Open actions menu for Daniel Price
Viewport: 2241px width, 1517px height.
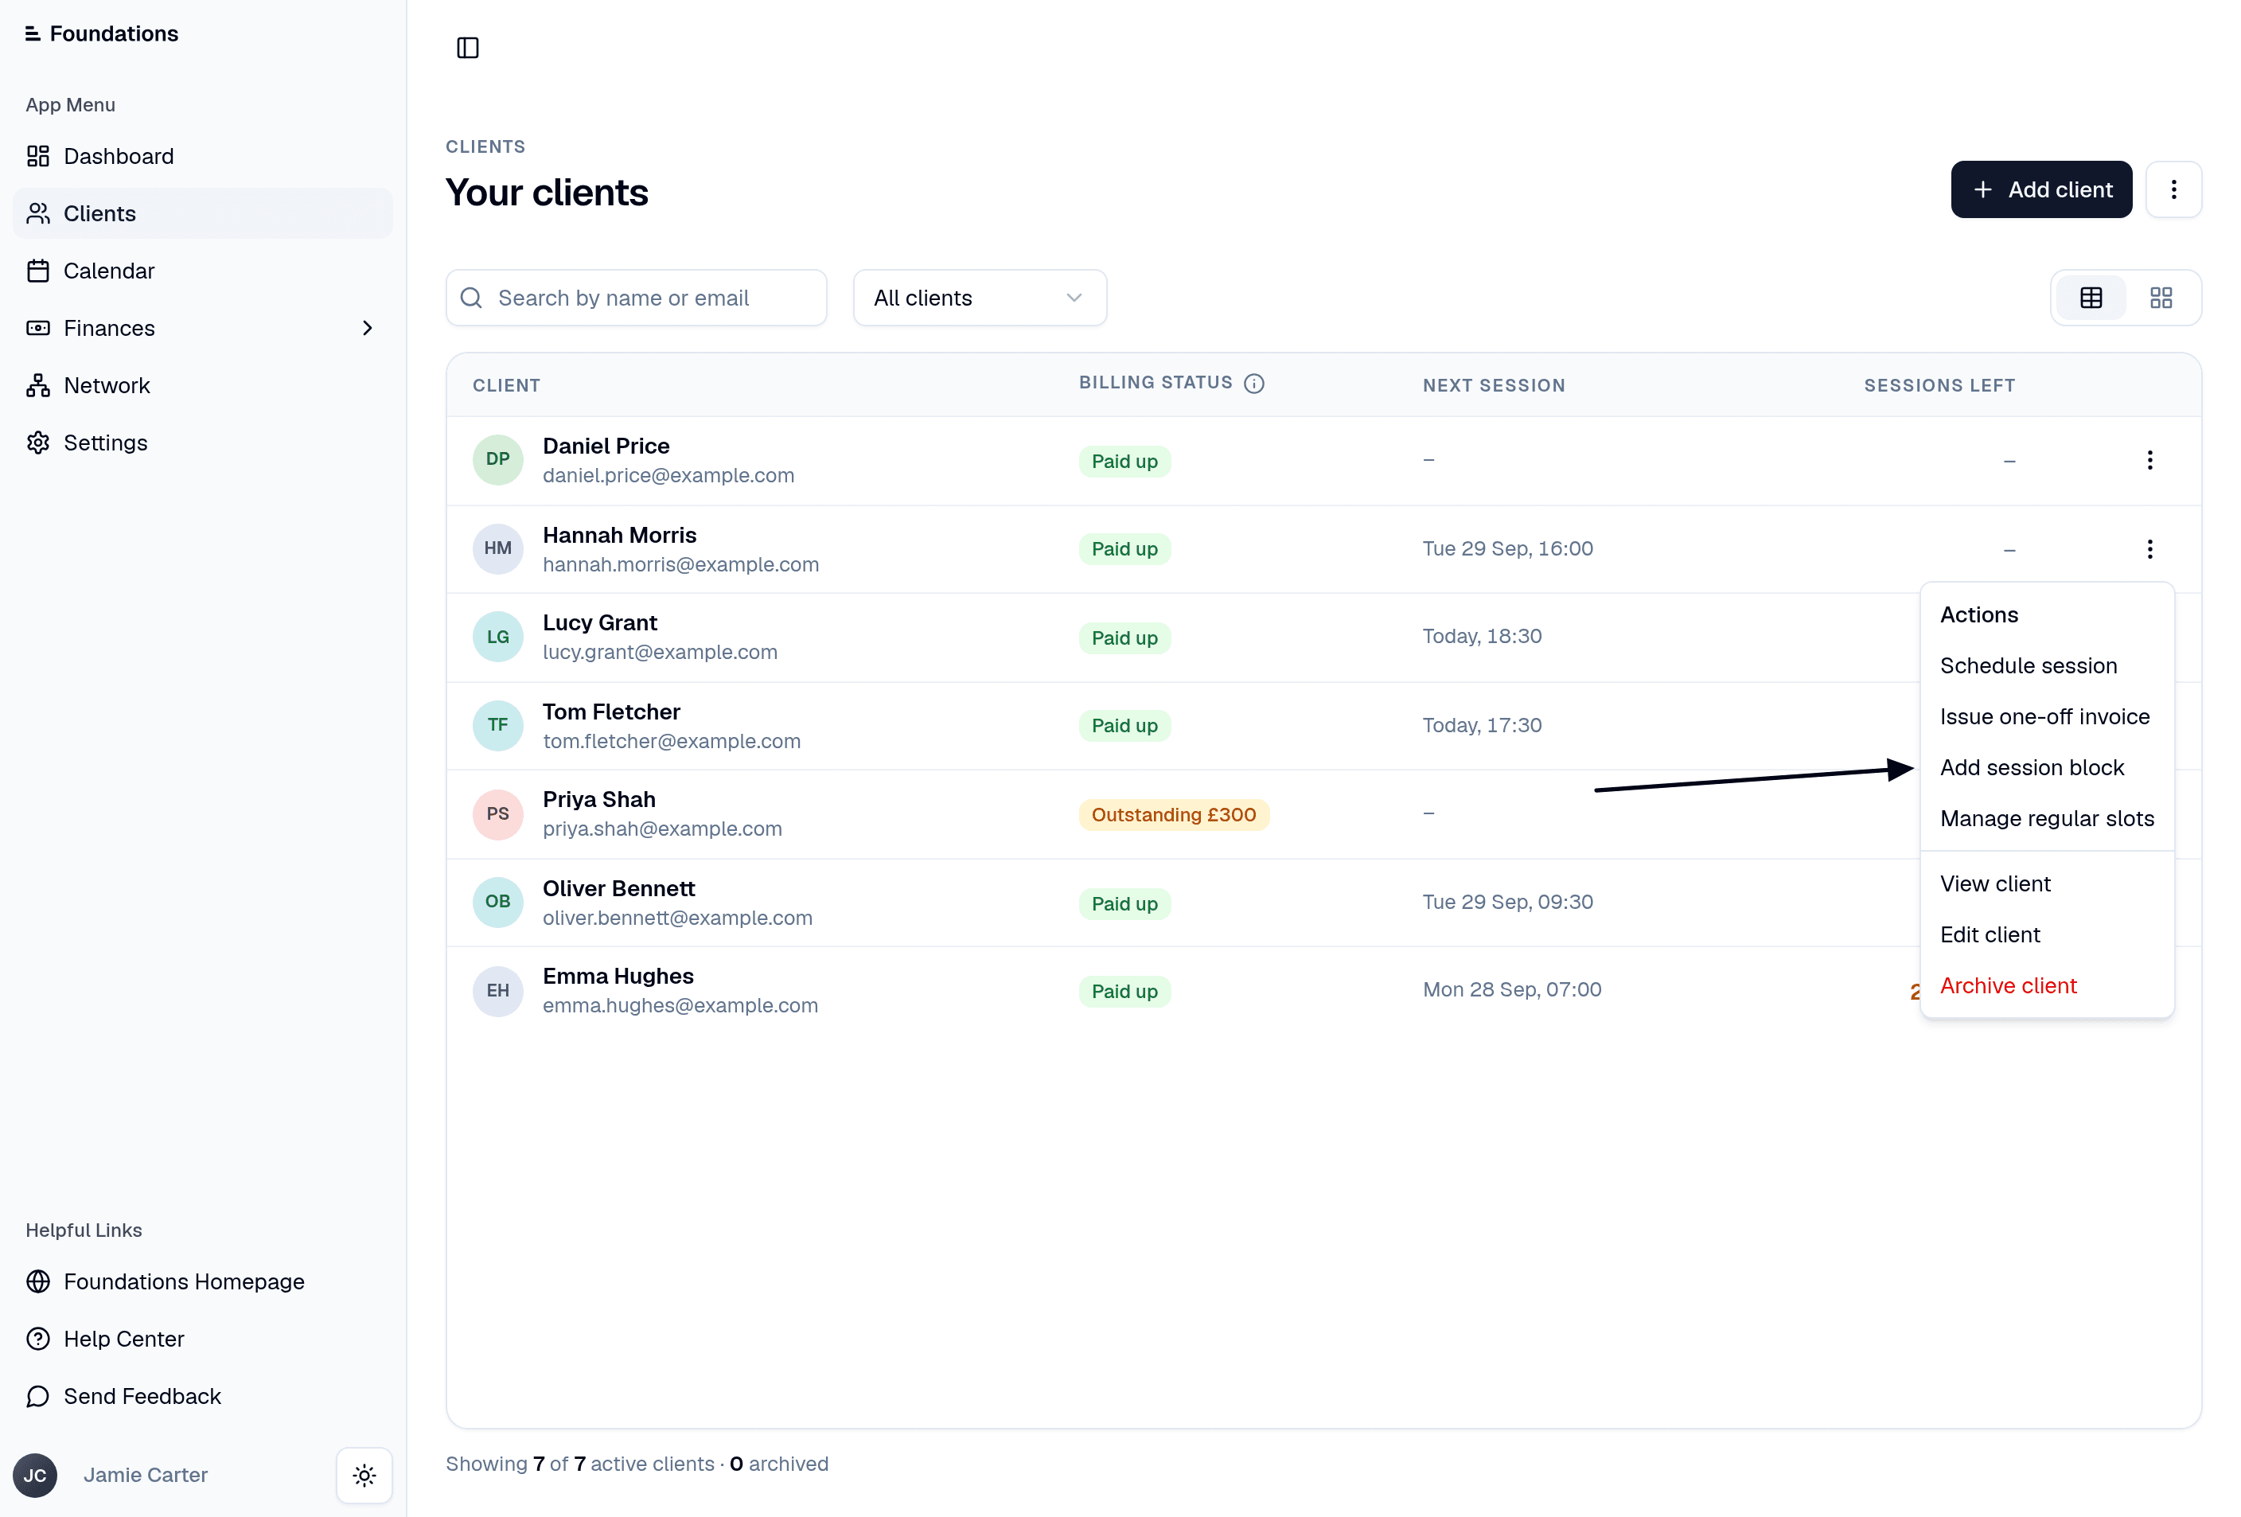point(2149,460)
